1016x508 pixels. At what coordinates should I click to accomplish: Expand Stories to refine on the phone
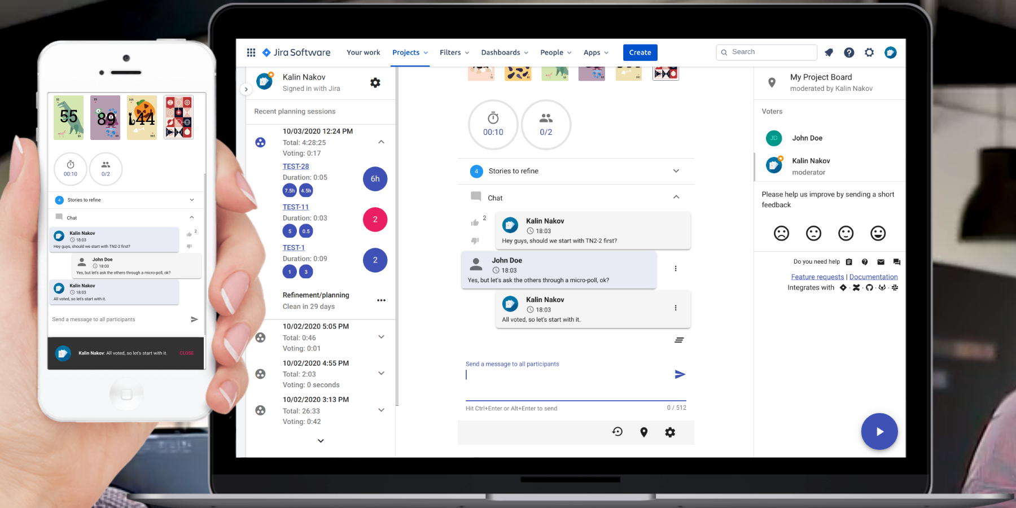click(192, 200)
